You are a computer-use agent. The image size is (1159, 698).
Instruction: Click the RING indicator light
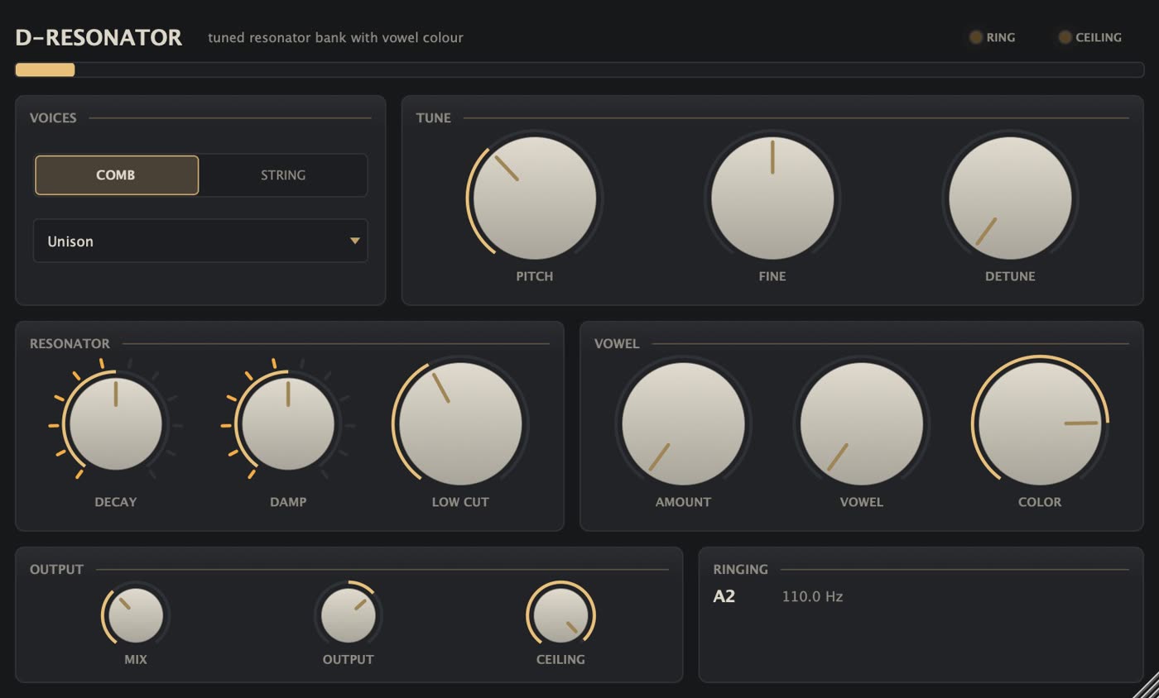[976, 37]
